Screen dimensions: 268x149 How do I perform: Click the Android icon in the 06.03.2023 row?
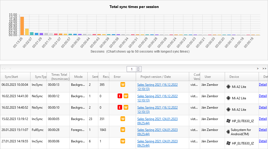[228, 87]
